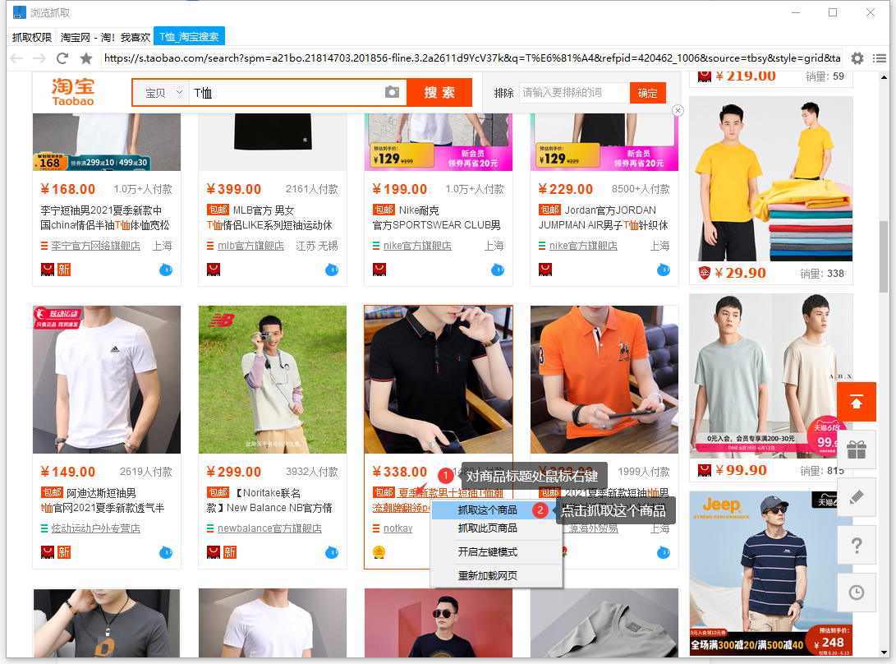
Task: Click the 2619人付款 sales count
Action: pos(145,472)
